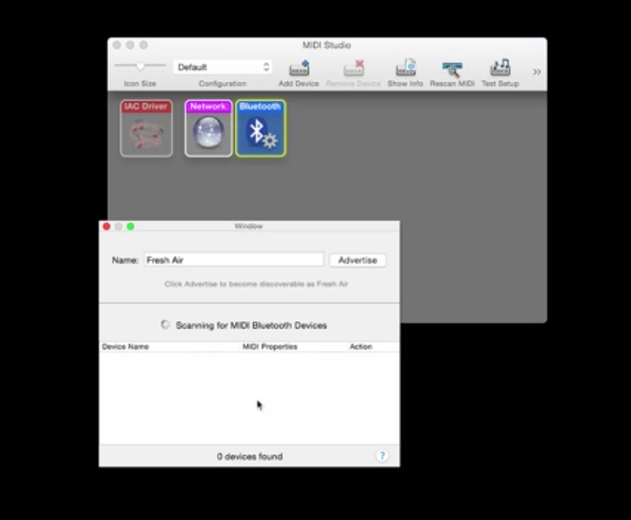Expand the toolbar overflow chevron

coord(537,72)
